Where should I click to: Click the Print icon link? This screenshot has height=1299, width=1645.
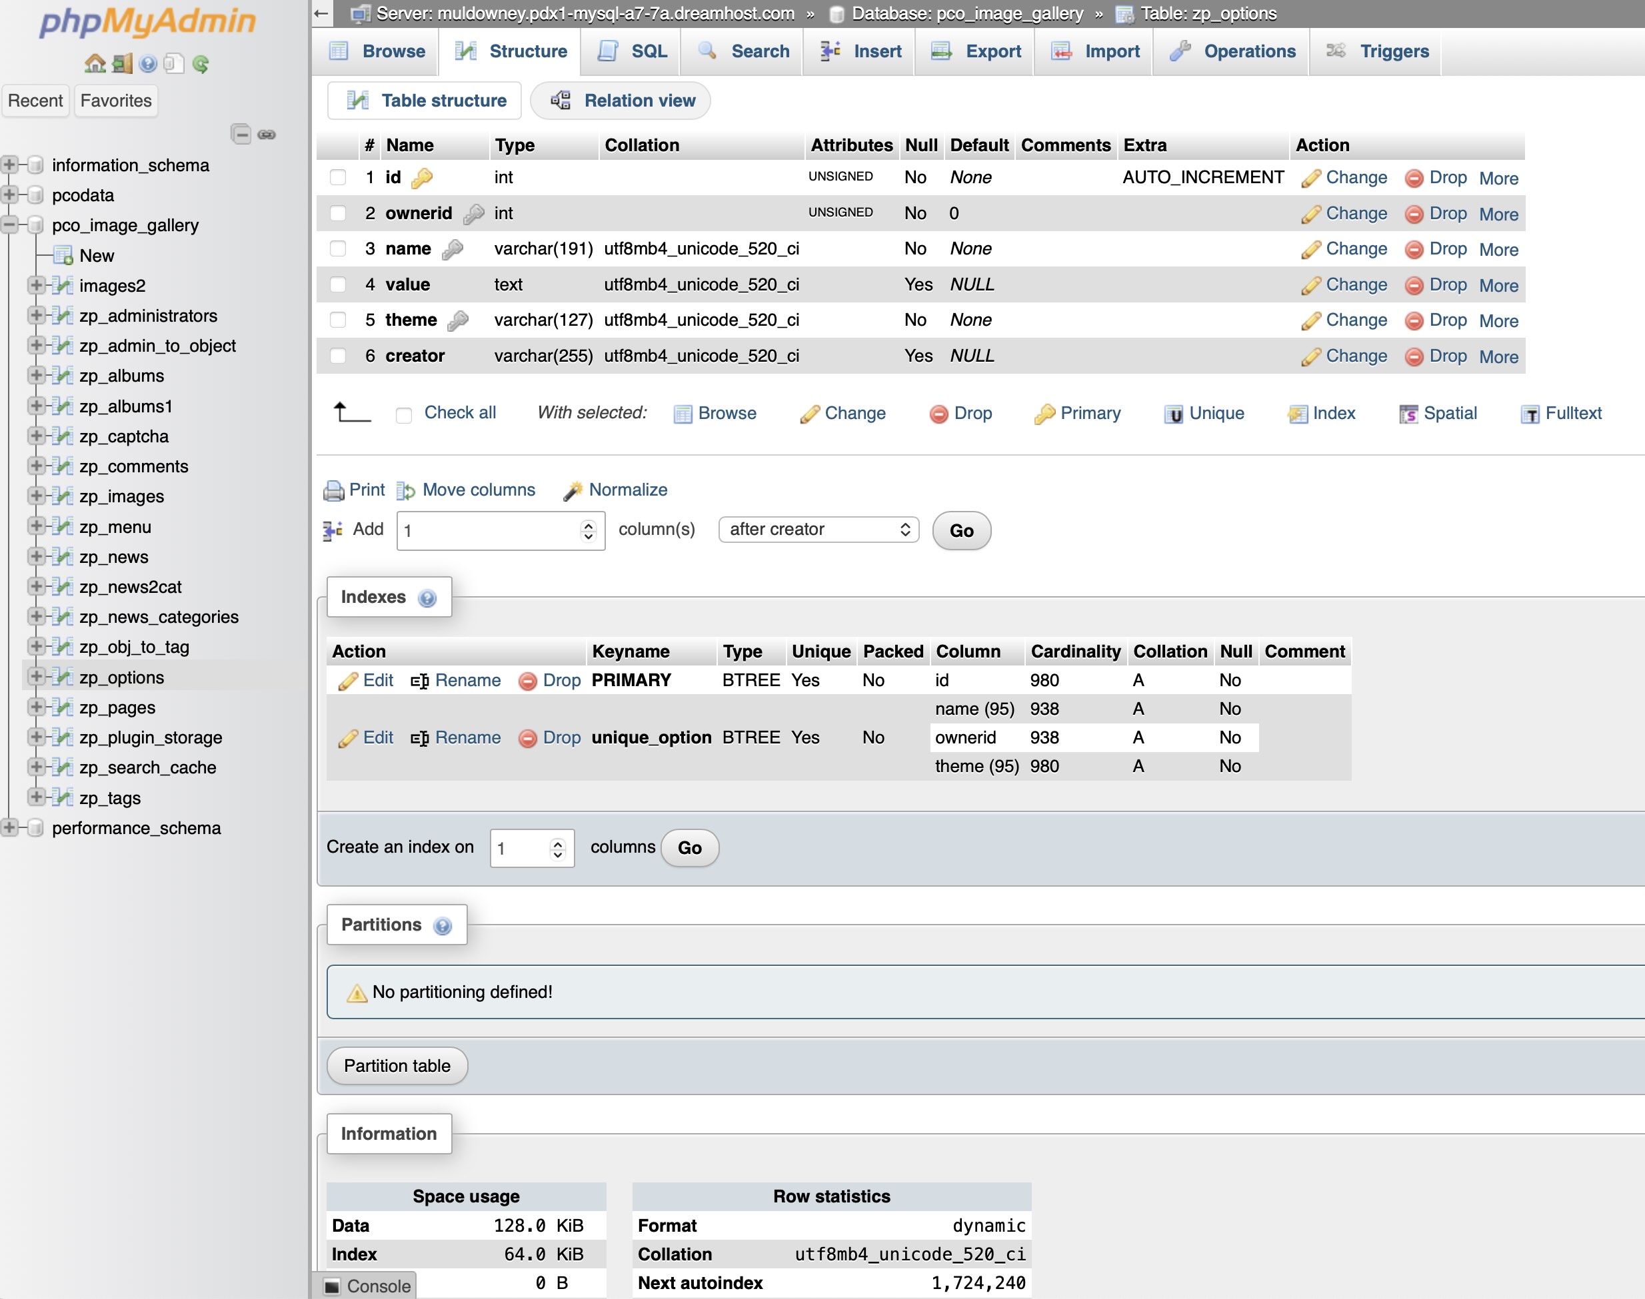pyautogui.click(x=334, y=490)
